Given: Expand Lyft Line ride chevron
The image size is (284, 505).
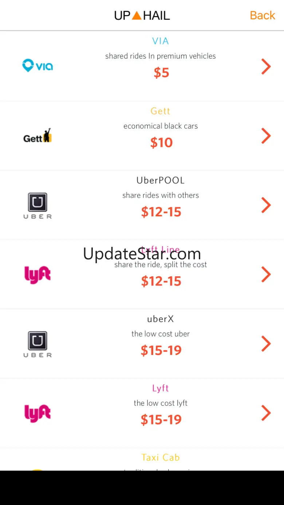Looking at the screenshot, I should (x=266, y=275).
